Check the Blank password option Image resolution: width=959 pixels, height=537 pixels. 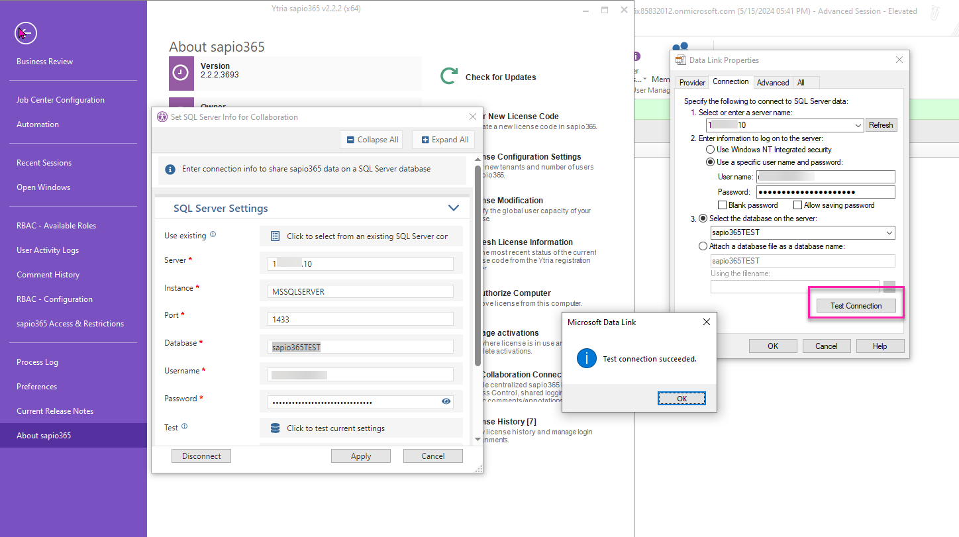(722, 205)
